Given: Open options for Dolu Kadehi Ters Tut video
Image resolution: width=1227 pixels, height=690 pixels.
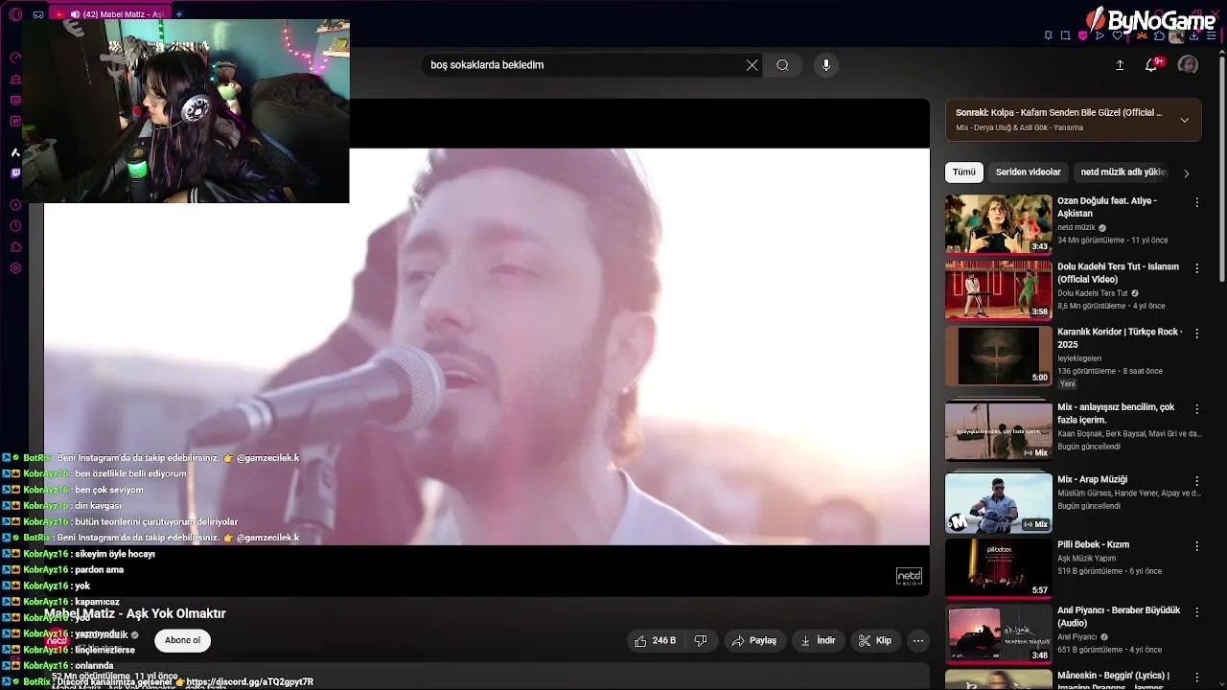Looking at the screenshot, I should click(1196, 268).
